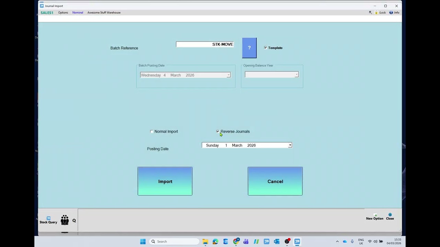
Task: Click the OBS recording icon in the taskbar
Action: 287,242
